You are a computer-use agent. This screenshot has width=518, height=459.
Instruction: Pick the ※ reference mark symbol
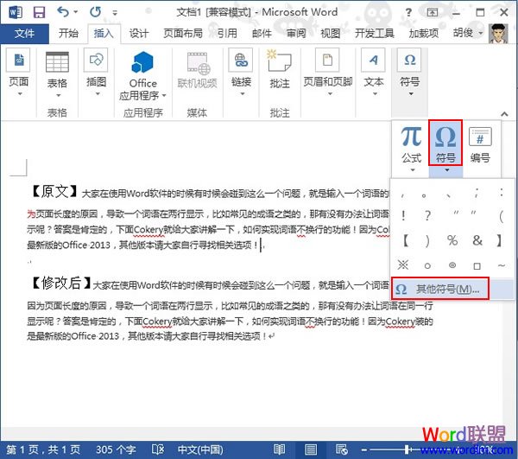[x=402, y=265]
